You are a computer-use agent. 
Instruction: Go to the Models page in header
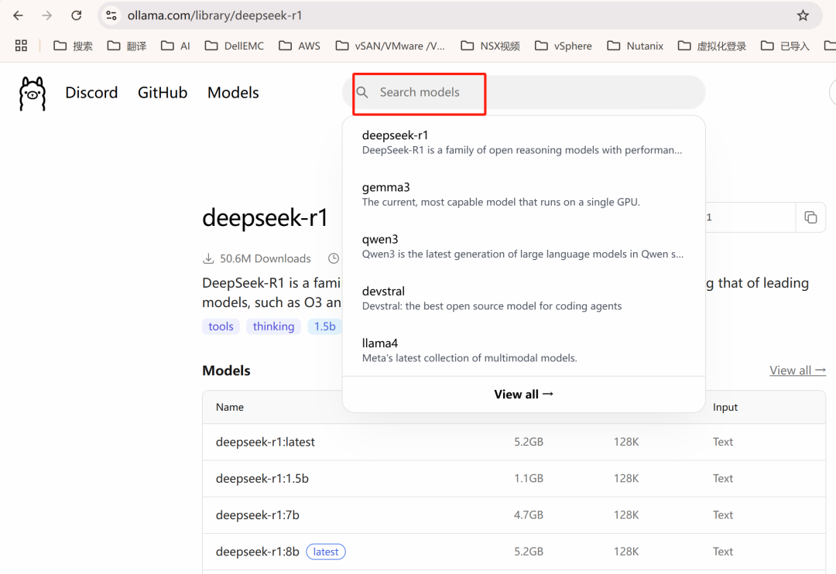click(x=233, y=93)
